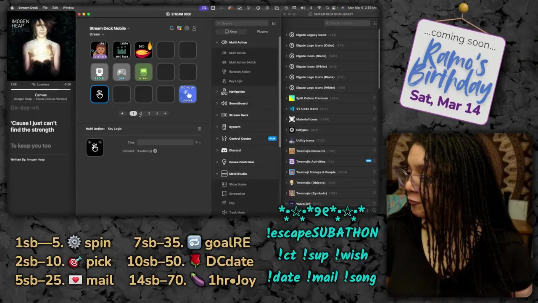
Task: Open the Edit menu
Action: 55,8
